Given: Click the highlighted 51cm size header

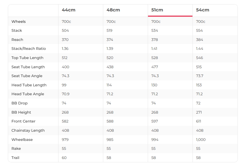Looking at the screenshot, I should [x=157, y=10].
